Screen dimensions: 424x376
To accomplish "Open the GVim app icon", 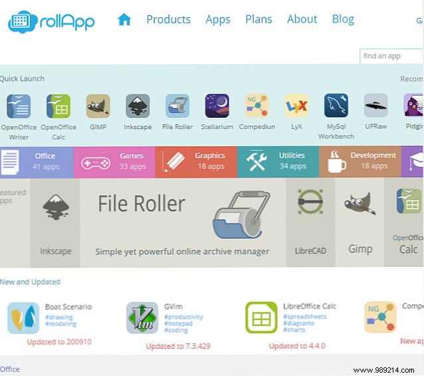I will pyautogui.click(x=142, y=318).
